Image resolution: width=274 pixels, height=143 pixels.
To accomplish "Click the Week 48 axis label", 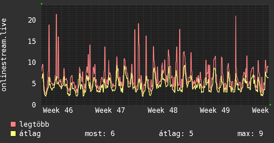I will click(162, 110).
